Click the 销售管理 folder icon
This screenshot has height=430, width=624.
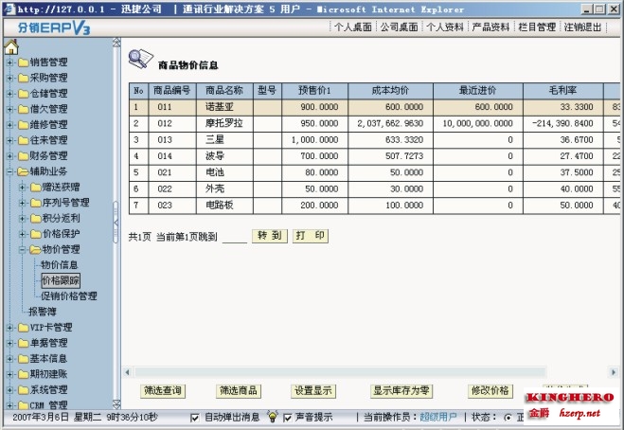click(x=24, y=63)
